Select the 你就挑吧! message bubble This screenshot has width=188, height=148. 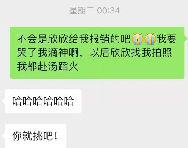(36, 136)
